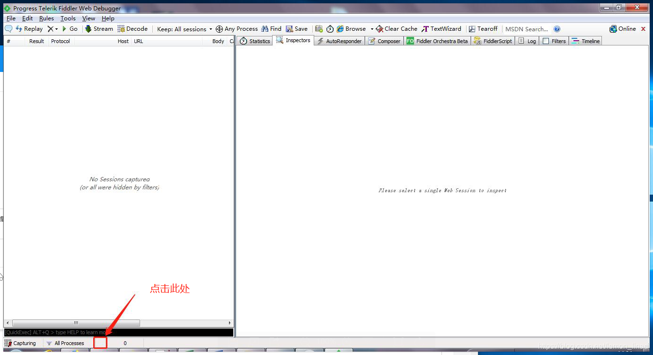The height and width of the screenshot is (355, 653).
Task: Click session list scrollbar right arrow
Action: [x=230, y=323]
